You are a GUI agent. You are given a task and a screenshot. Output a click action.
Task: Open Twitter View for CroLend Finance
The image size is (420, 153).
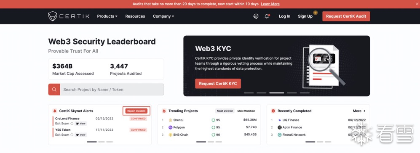point(80,124)
